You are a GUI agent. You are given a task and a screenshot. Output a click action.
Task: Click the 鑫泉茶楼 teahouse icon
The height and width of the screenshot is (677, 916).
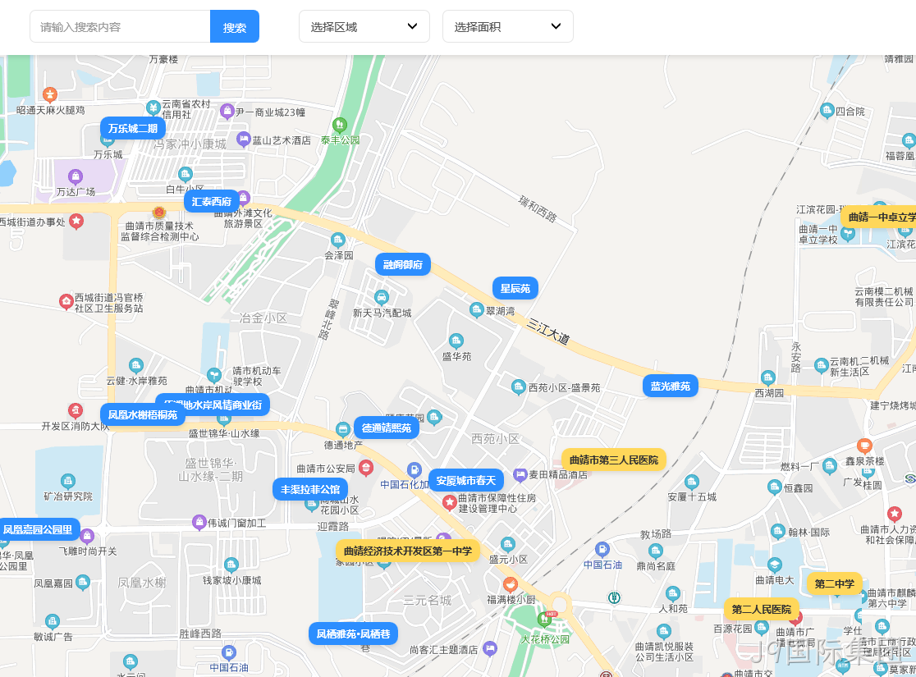click(864, 447)
